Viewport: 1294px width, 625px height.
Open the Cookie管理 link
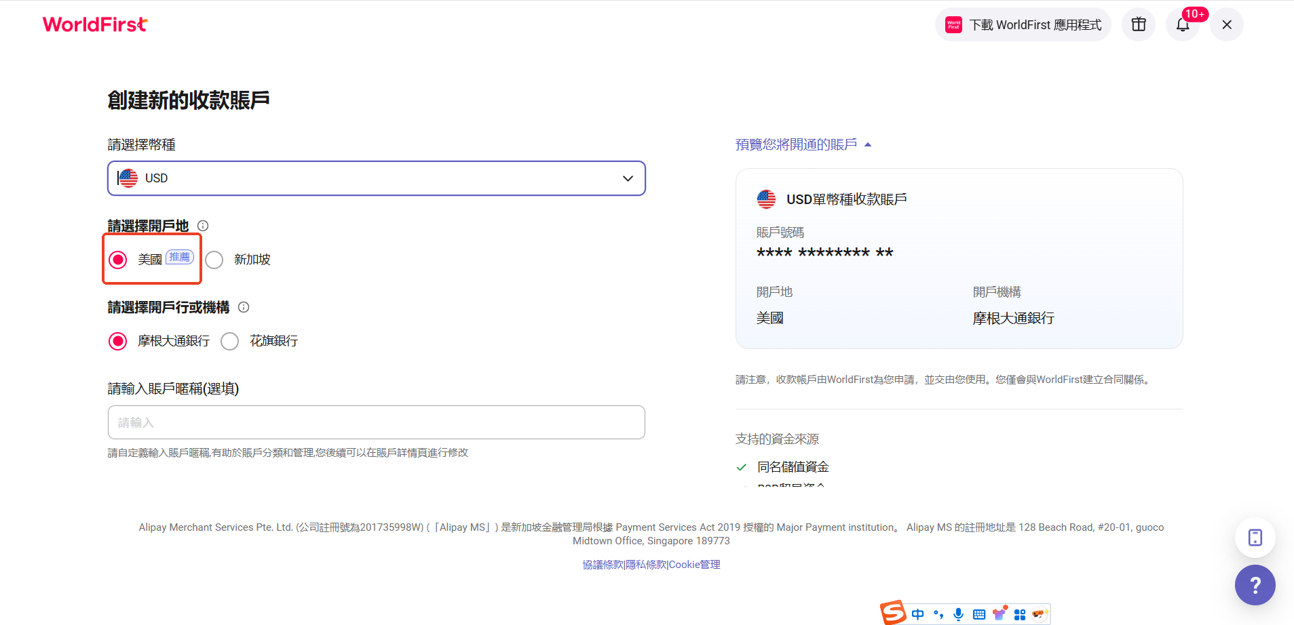click(x=695, y=565)
